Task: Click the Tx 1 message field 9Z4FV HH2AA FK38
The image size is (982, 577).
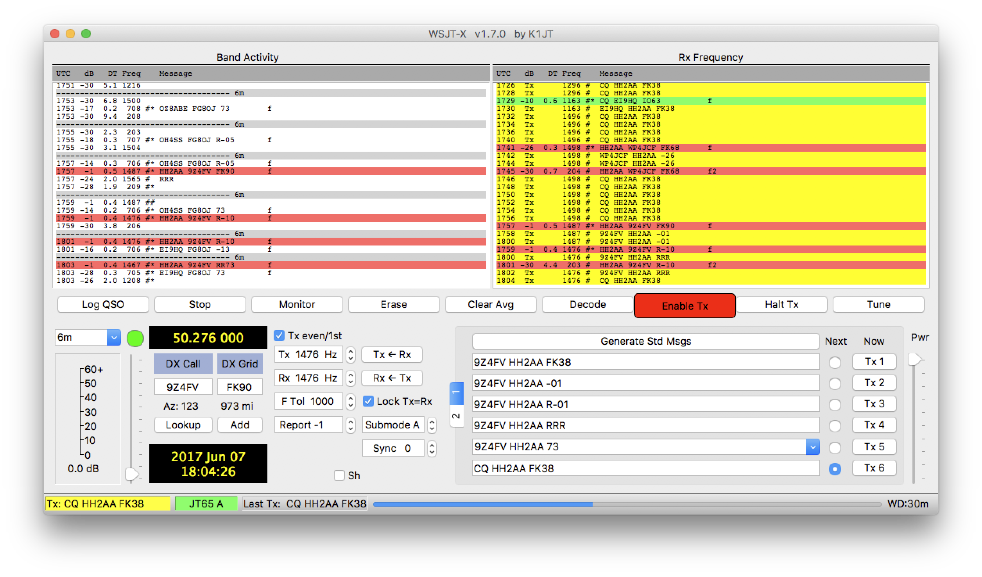Action: tap(646, 362)
